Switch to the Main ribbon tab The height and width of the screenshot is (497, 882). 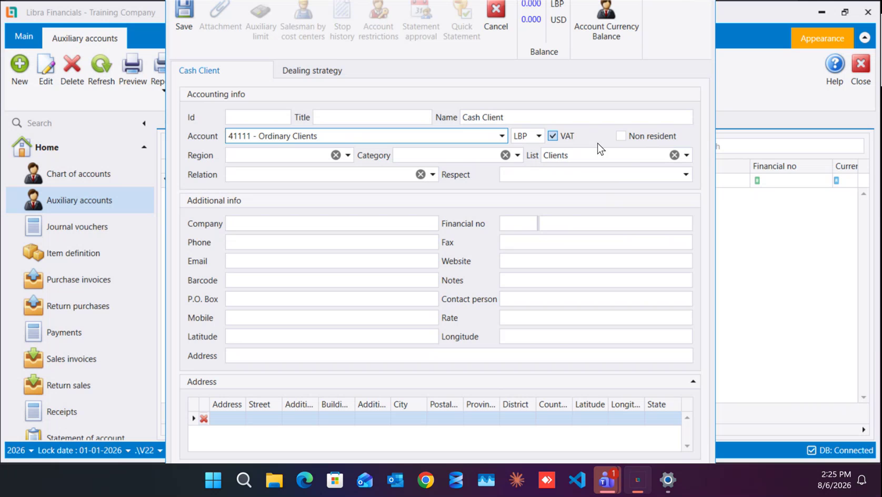(x=24, y=36)
